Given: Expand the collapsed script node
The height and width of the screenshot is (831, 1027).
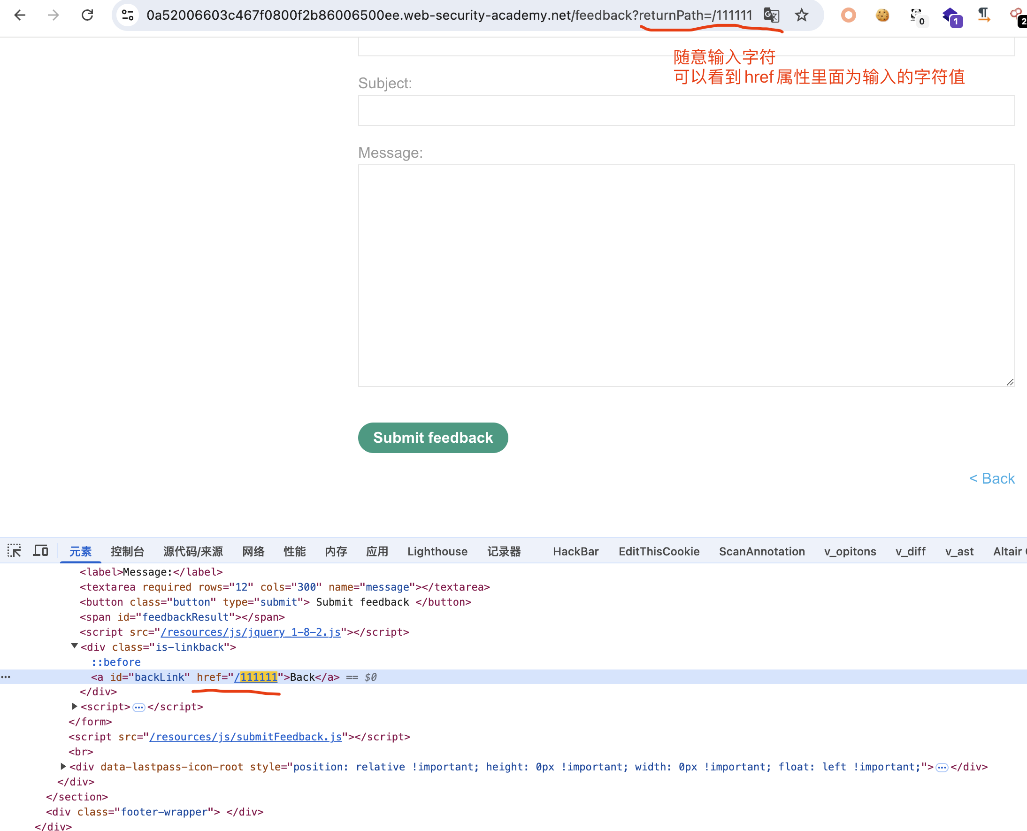Looking at the screenshot, I should [74, 706].
